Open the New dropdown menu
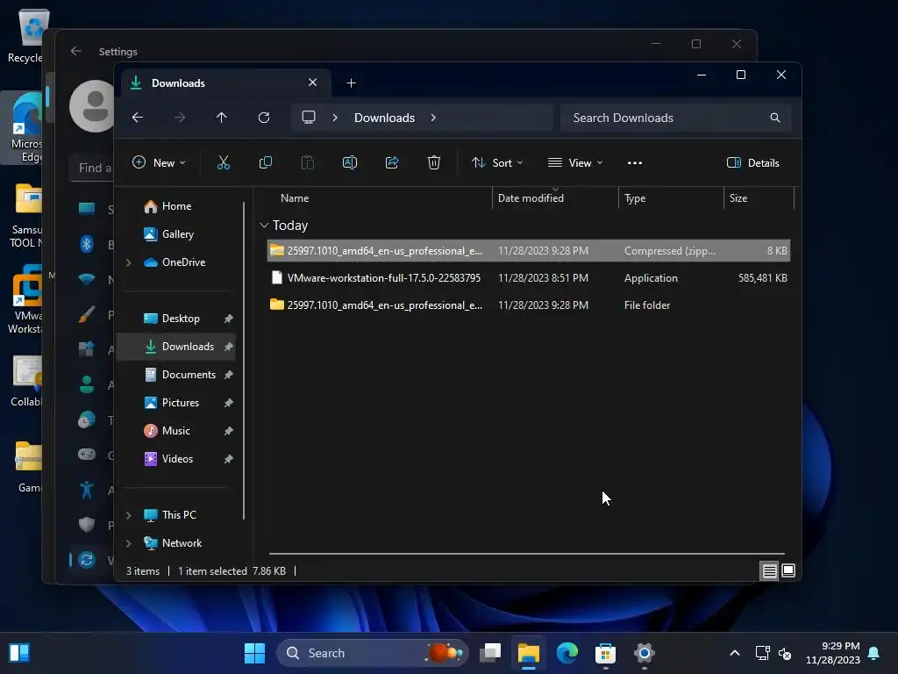The height and width of the screenshot is (674, 898). tap(159, 162)
